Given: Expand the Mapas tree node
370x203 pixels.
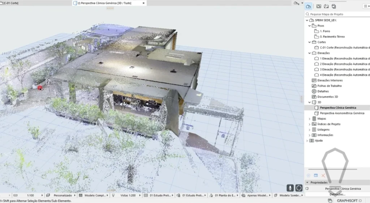Looking at the screenshot, I should (309, 119).
